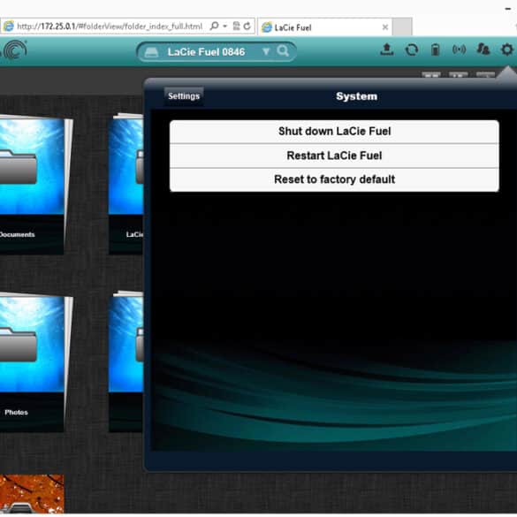Click the compatibility view icon in address bar
Screen dimensions: 517x517
coord(237,26)
